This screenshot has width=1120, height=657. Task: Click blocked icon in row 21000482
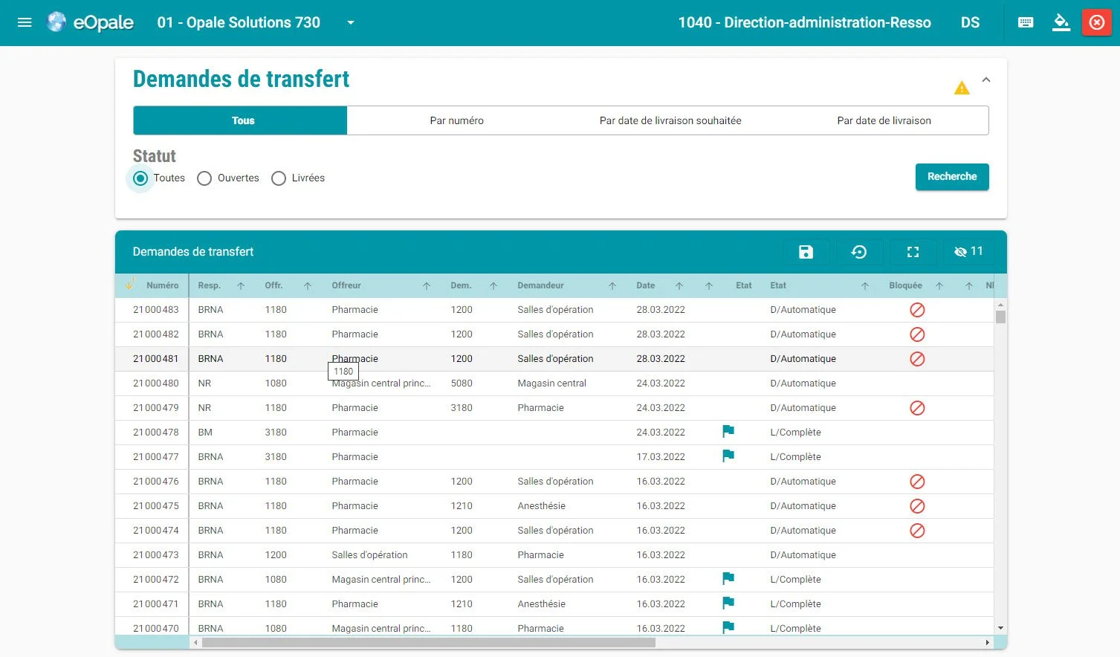point(917,334)
